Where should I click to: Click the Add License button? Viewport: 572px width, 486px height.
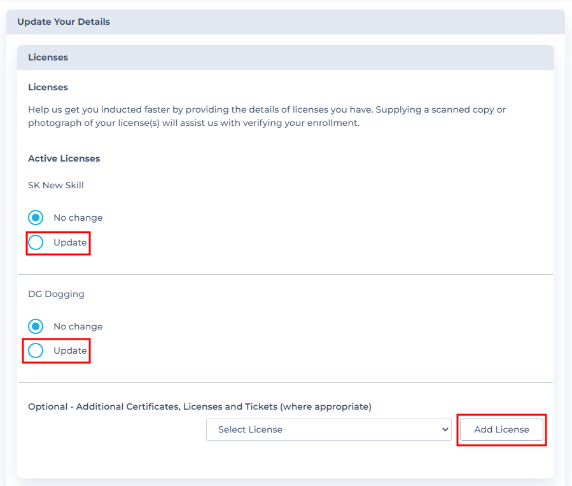point(501,429)
